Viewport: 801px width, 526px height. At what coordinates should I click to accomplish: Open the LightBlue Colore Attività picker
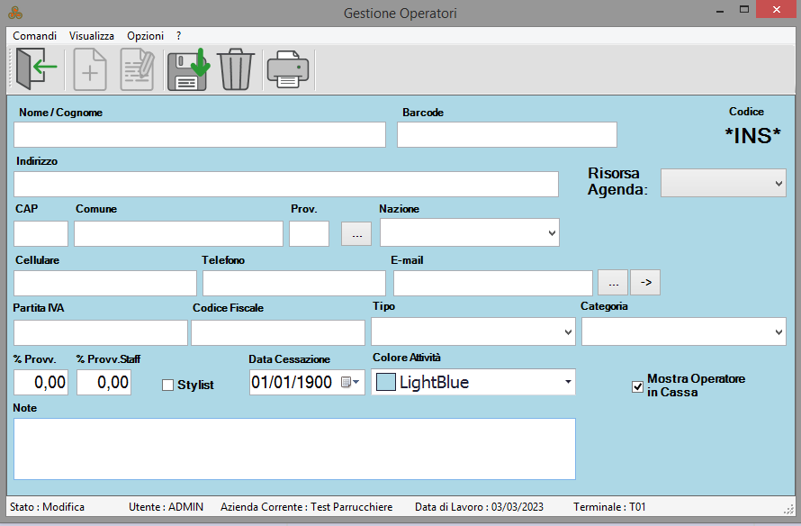click(568, 383)
